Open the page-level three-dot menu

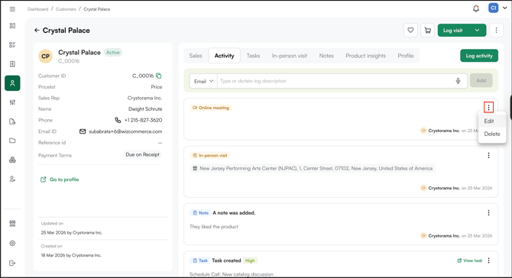[x=496, y=31]
